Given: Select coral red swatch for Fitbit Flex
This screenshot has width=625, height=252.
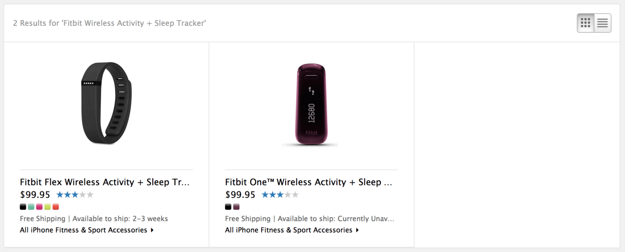Looking at the screenshot, I should click(56, 207).
